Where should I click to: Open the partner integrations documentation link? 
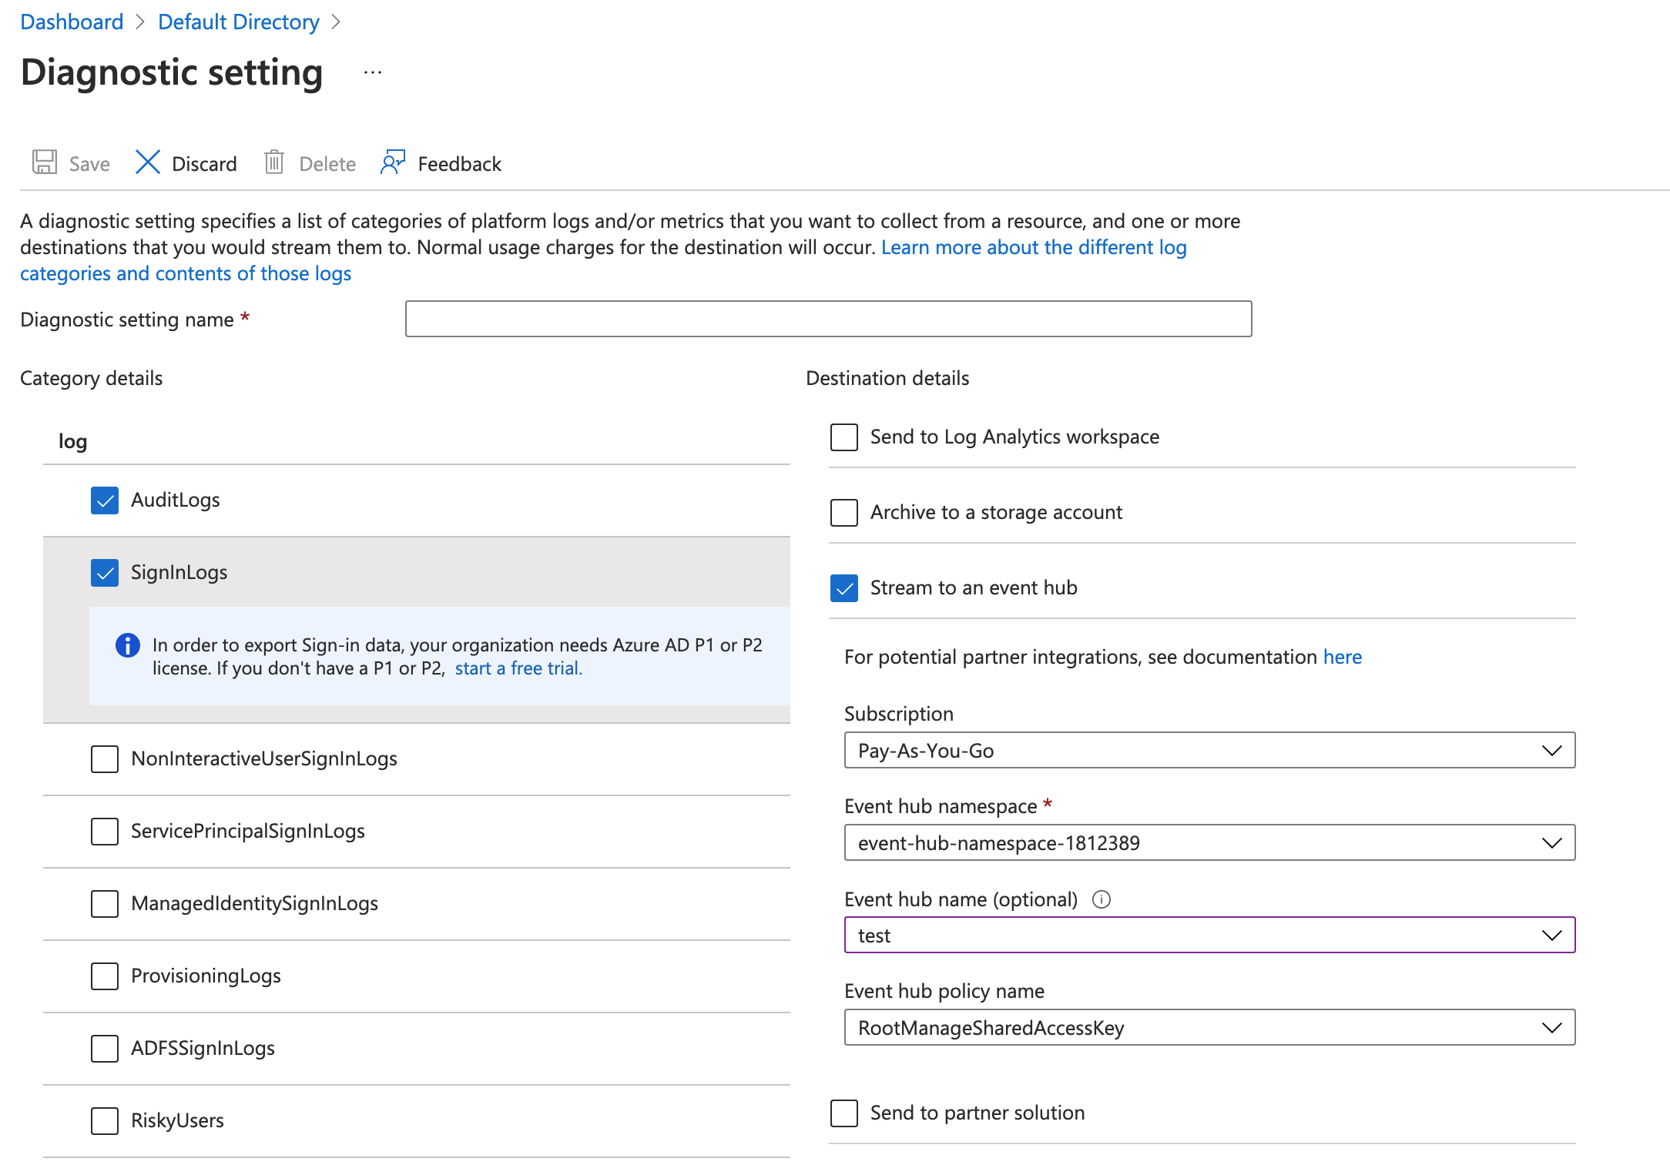(1342, 657)
